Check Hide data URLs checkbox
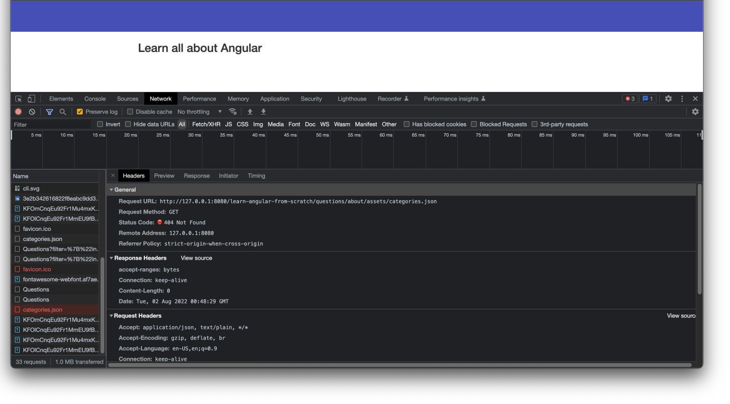 coord(128,124)
